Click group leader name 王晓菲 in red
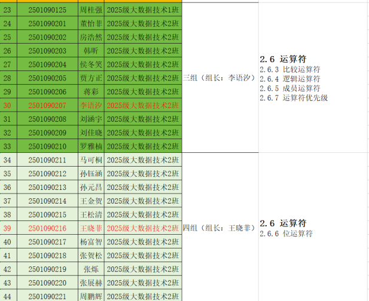Viewport: 369px width, 301px height. pyautogui.click(x=91, y=228)
